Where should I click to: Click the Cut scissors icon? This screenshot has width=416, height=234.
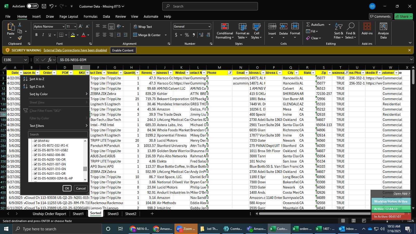click(x=20, y=25)
